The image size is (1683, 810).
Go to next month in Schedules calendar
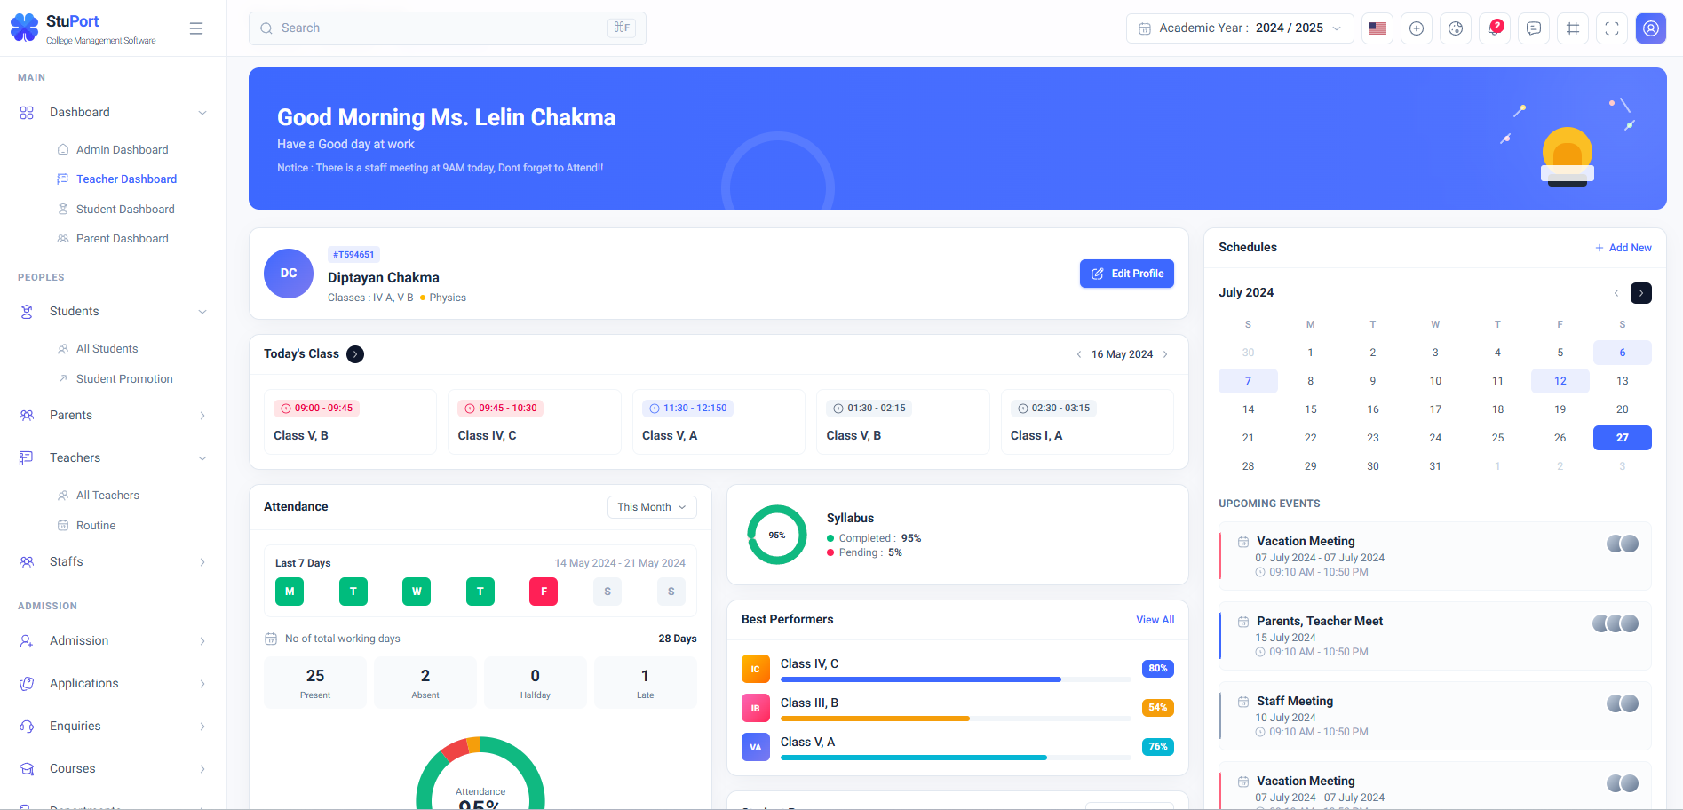tap(1641, 293)
